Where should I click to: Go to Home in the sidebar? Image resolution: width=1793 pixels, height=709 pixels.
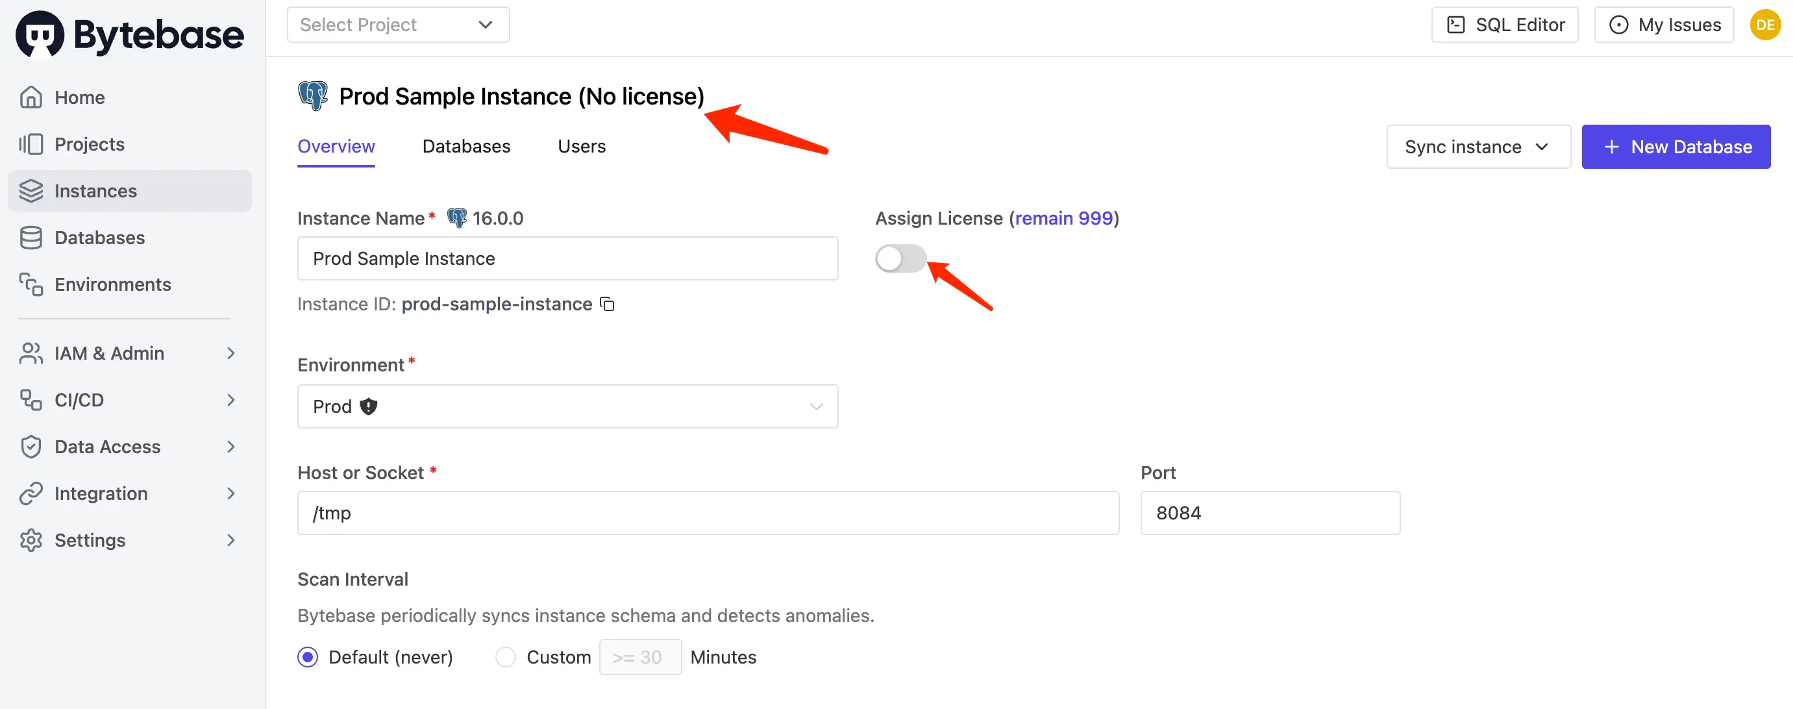(79, 97)
